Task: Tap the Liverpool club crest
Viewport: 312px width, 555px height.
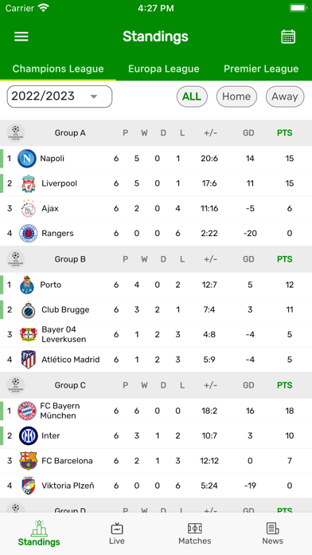Action: pyautogui.click(x=29, y=183)
